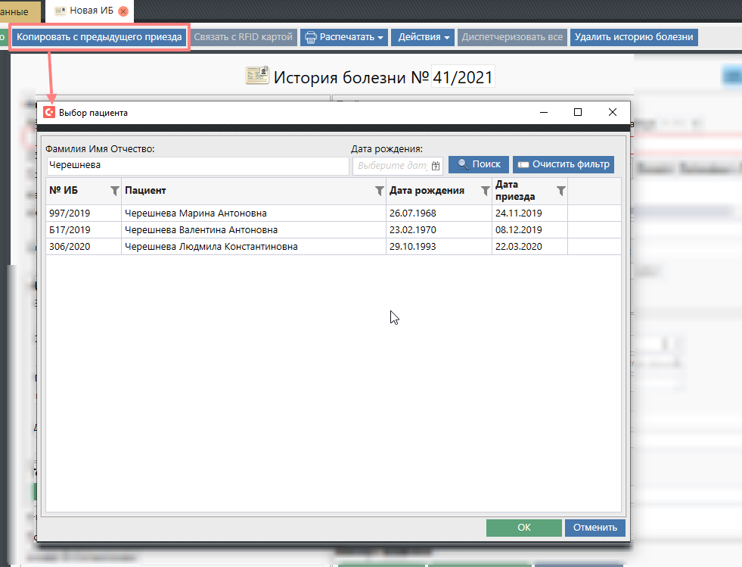The image size is (742, 567).
Task: Click filter icon in Дата рождения column
Action: point(486,191)
